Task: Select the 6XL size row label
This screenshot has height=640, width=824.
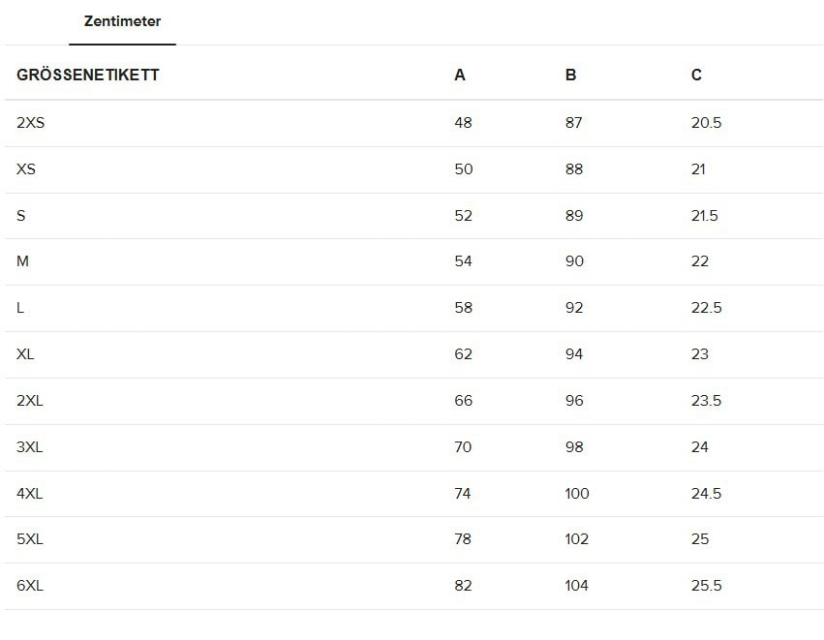Action: 30,586
